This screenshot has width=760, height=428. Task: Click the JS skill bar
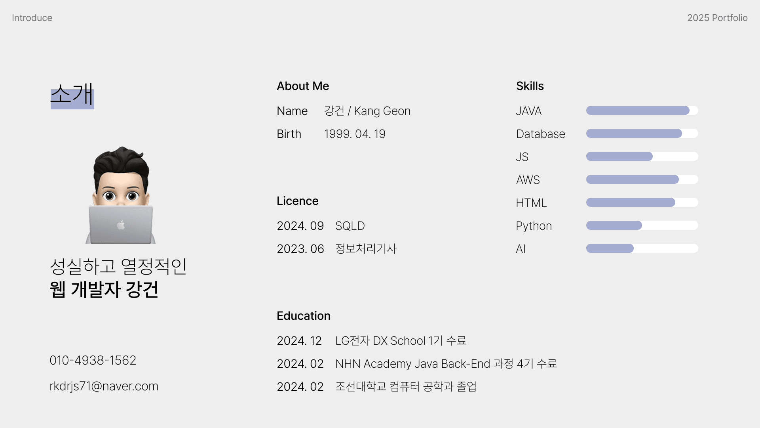pyautogui.click(x=642, y=157)
